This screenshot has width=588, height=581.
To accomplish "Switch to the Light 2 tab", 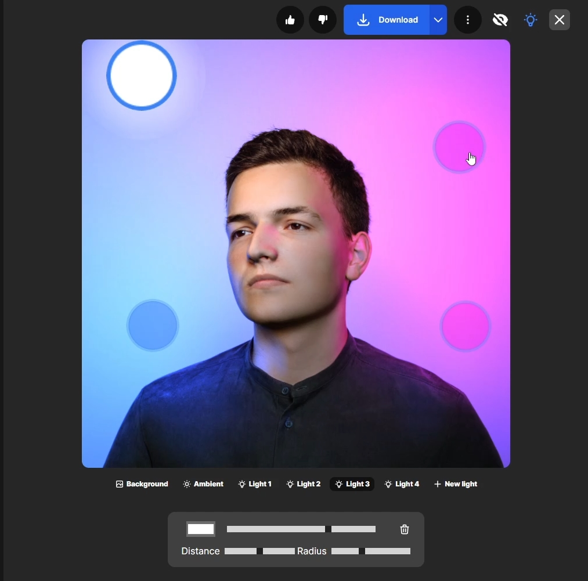I will click(304, 484).
